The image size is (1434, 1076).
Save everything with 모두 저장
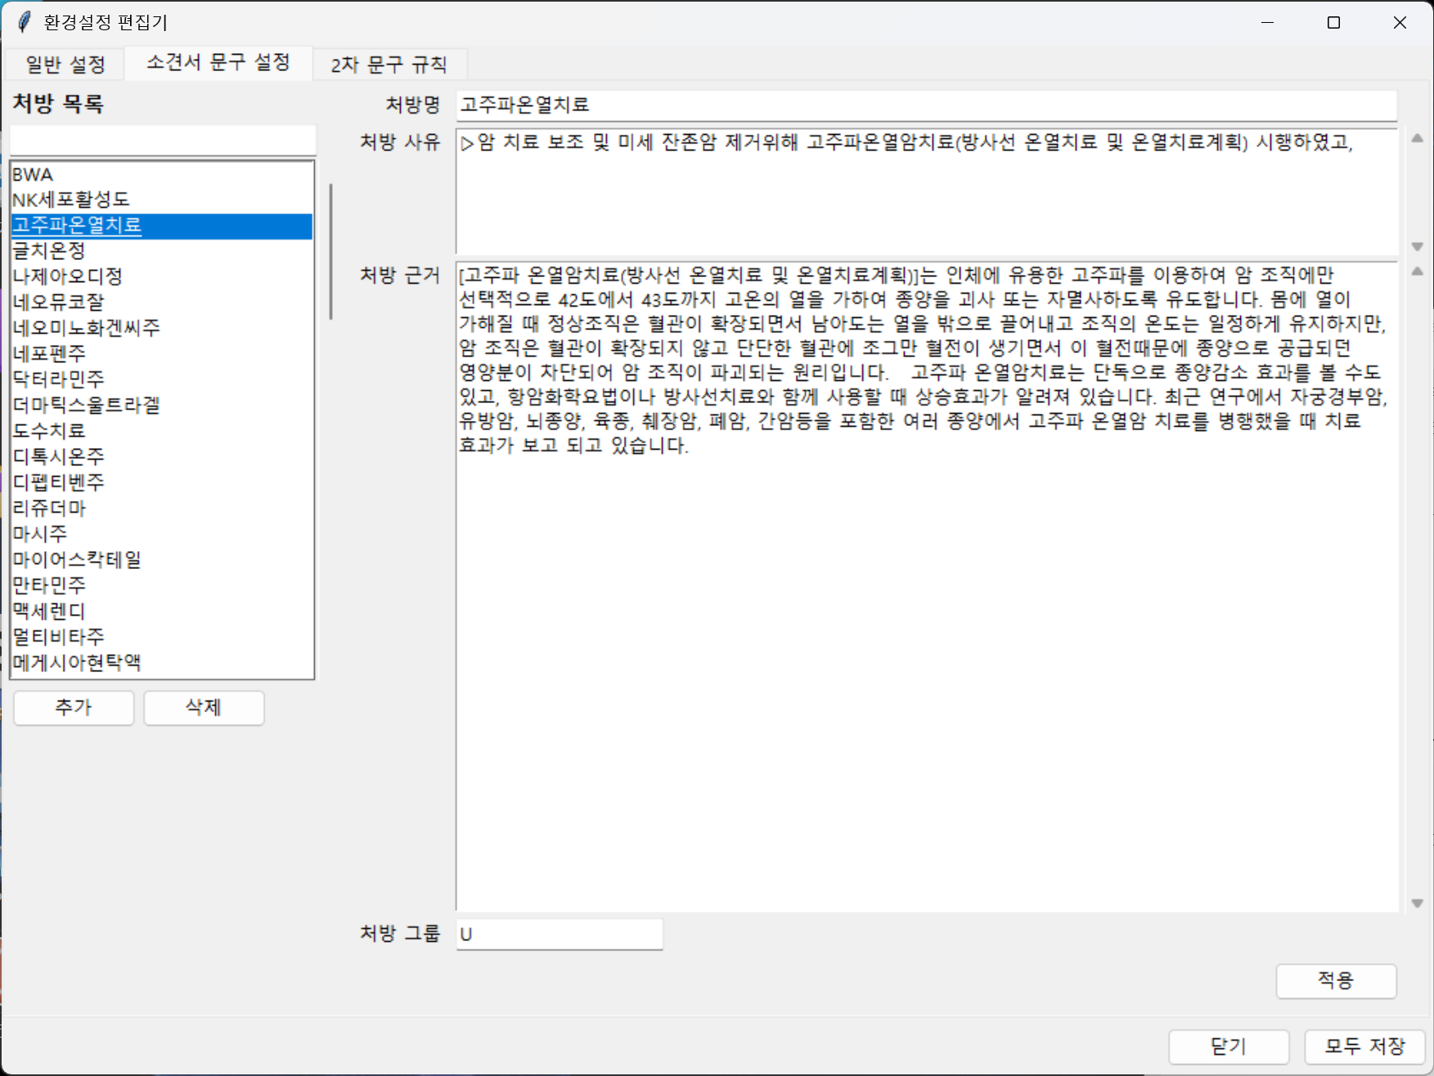click(1364, 1046)
